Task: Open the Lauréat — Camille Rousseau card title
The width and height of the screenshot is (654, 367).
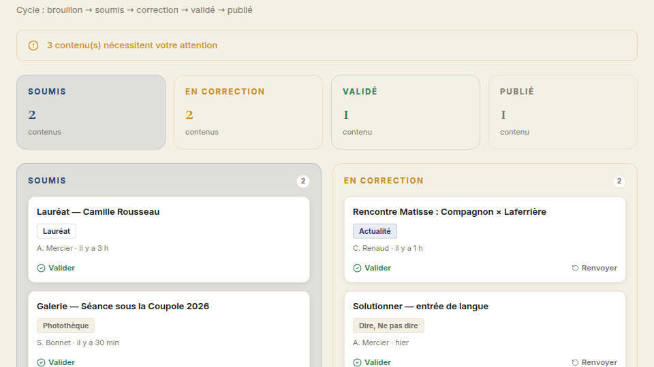Action: click(x=98, y=212)
